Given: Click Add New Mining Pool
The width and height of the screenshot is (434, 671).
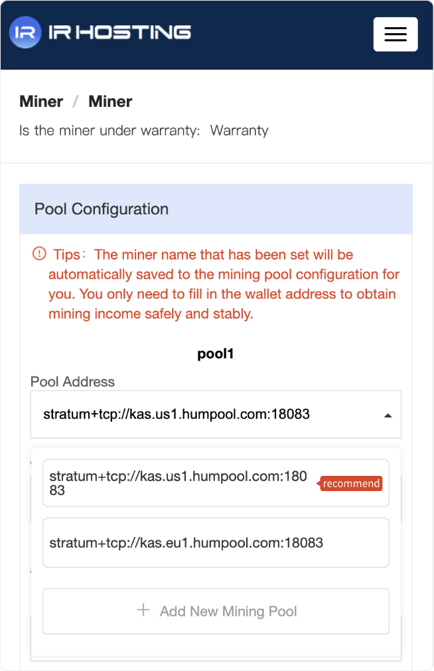Looking at the screenshot, I should [216, 611].
